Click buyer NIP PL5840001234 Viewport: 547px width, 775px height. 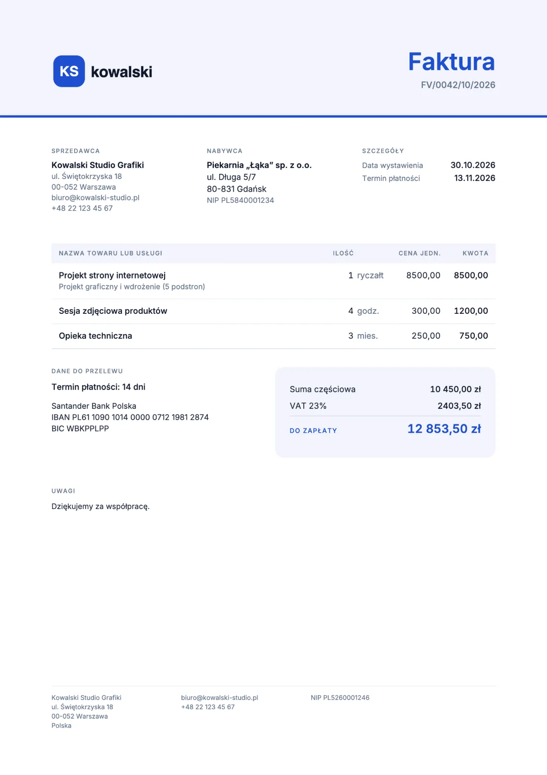tap(240, 200)
